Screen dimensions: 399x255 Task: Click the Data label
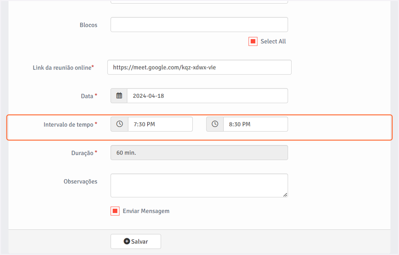click(x=89, y=96)
